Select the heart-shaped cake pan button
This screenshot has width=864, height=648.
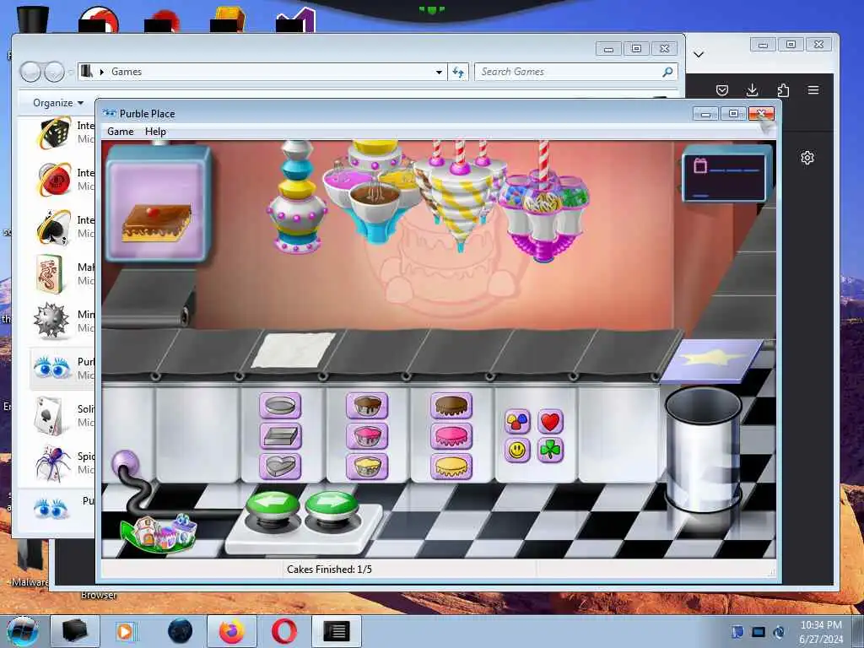pos(280,466)
